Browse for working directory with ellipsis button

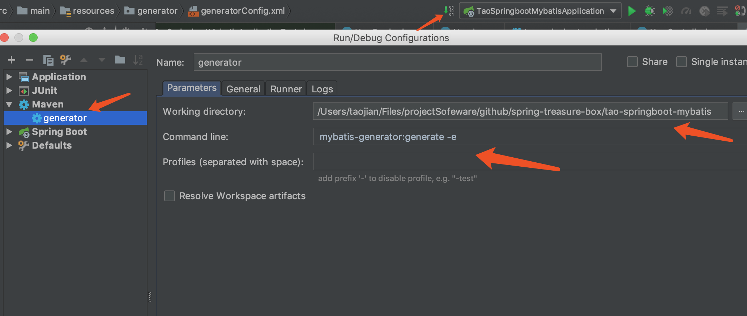740,111
